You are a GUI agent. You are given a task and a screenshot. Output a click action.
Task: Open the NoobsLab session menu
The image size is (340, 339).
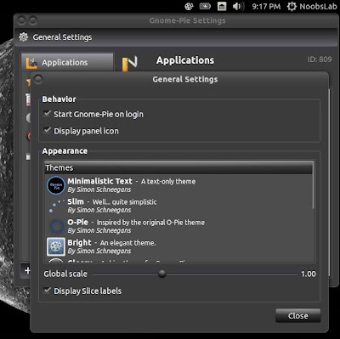click(312, 6)
